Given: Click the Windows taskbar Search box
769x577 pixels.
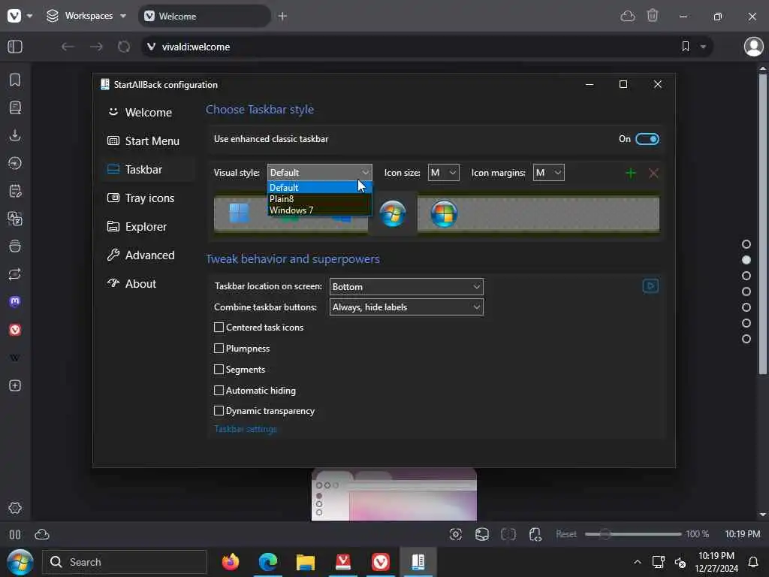Looking at the screenshot, I should (125, 562).
